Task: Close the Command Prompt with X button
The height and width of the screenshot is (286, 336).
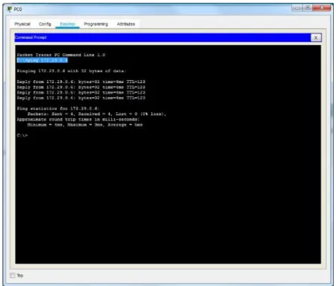Action: [316, 37]
